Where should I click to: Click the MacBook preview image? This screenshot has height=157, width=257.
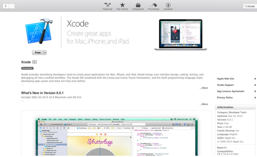[180, 34]
